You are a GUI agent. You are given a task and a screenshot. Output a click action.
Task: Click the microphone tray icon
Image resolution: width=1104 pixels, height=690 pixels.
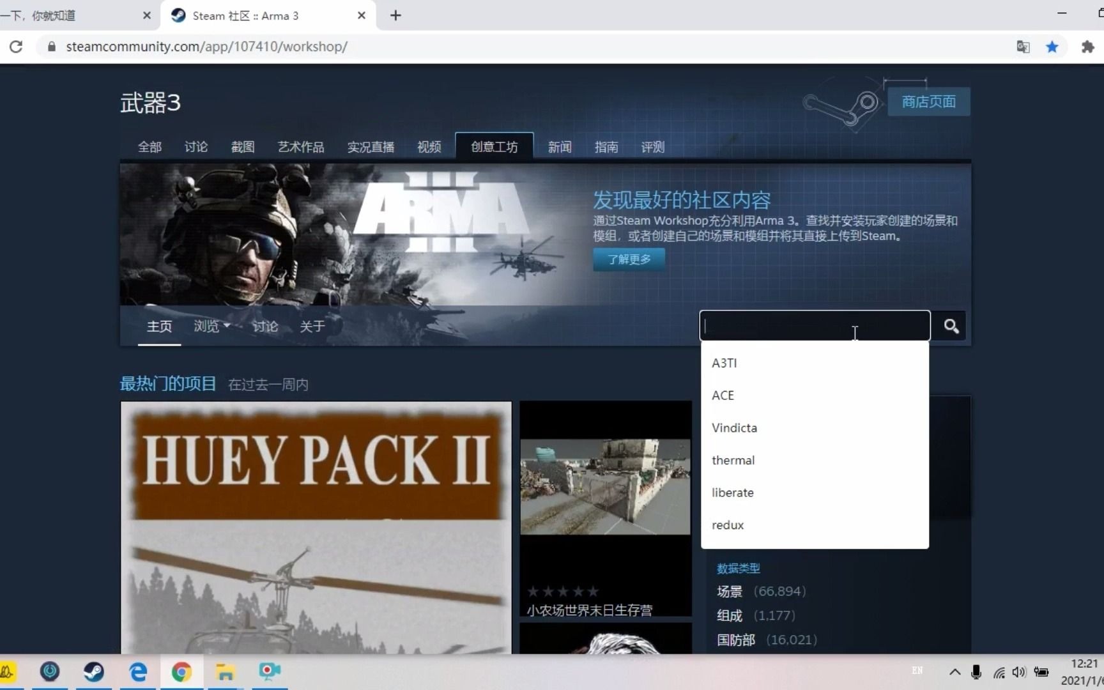coord(976,671)
